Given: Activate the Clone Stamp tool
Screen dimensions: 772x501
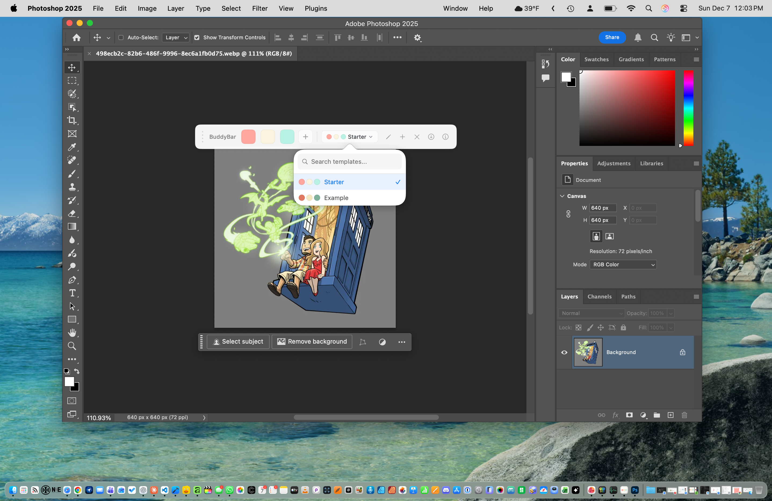Looking at the screenshot, I should point(72,187).
